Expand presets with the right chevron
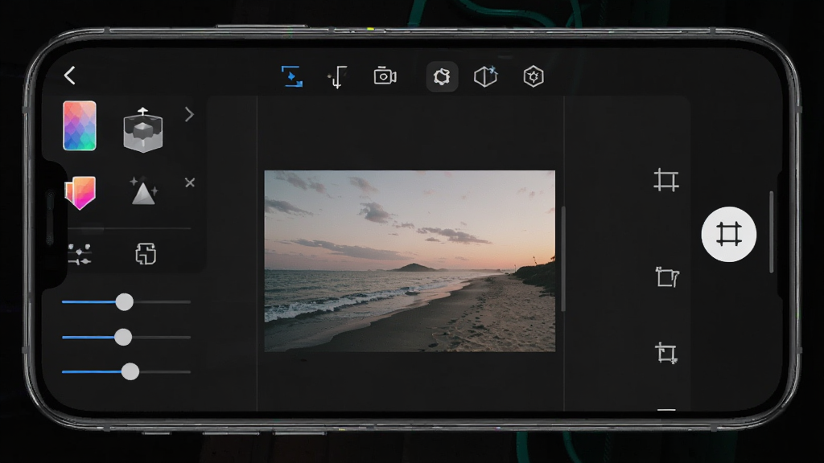Image resolution: width=824 pixels, height=463 pixels. (x=189, y=114)
